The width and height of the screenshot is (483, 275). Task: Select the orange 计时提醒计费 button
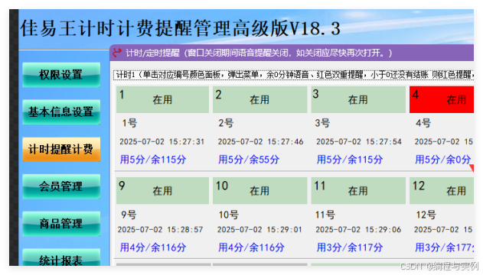61,149
